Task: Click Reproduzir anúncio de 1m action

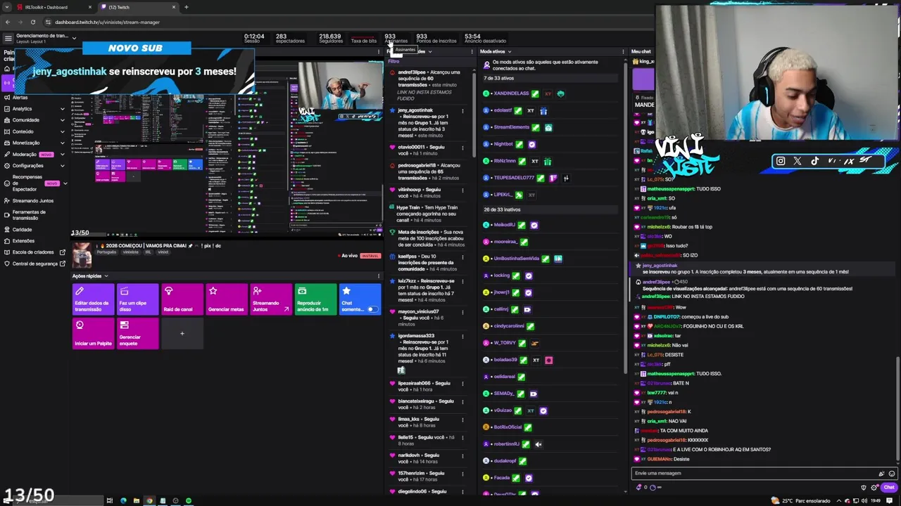Action: point(315,299)
